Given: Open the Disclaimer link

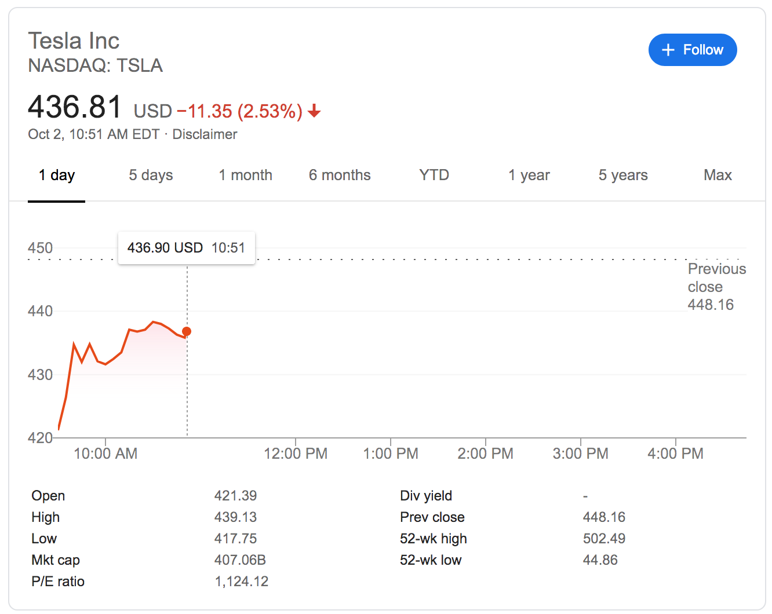Looking at the screenshot, I should pos(205,134).
